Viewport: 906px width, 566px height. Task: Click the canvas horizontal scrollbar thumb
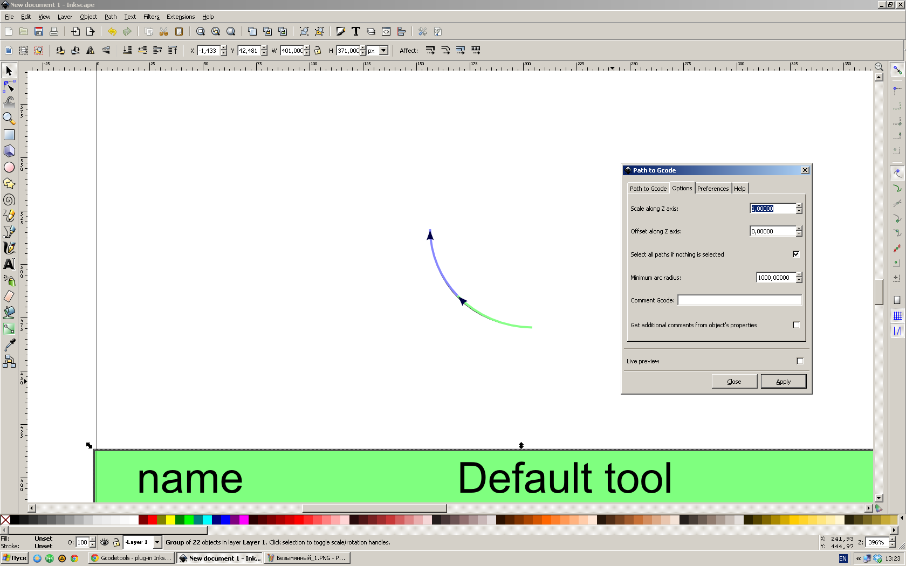click(375, 508)
